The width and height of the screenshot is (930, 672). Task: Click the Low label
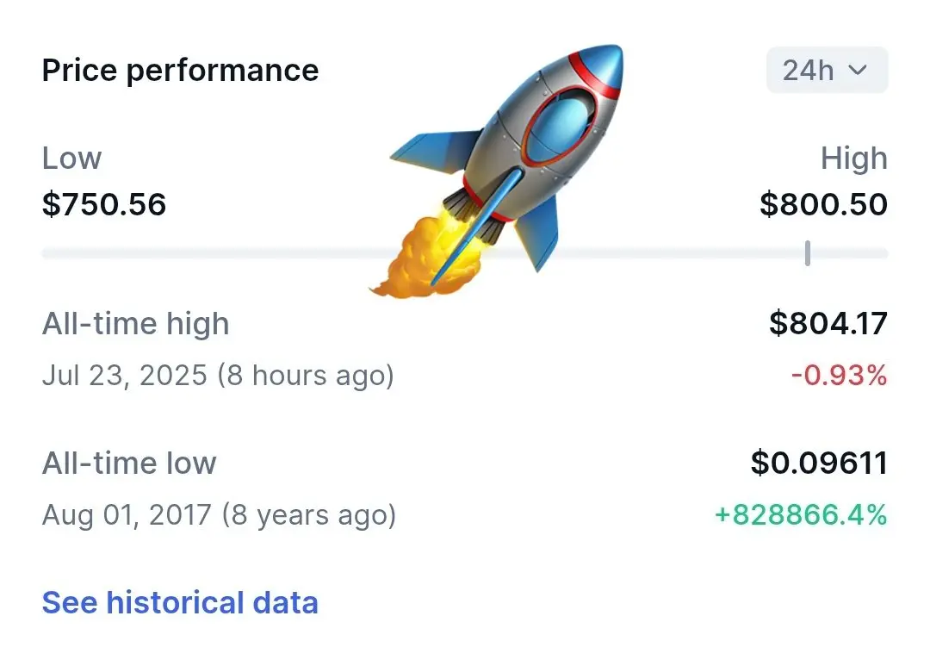pyautogui.click(x=71, y=159)
